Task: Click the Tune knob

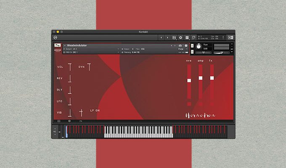Action: click(x=199, y=46)
